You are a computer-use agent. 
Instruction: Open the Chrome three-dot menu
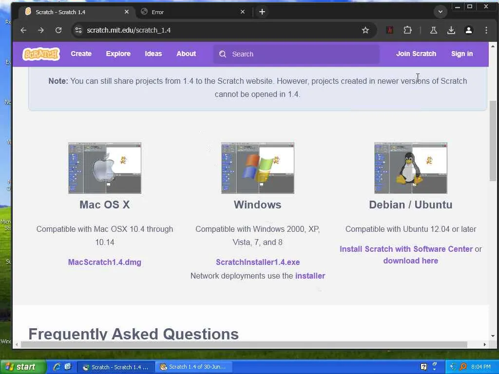point(486,30)
